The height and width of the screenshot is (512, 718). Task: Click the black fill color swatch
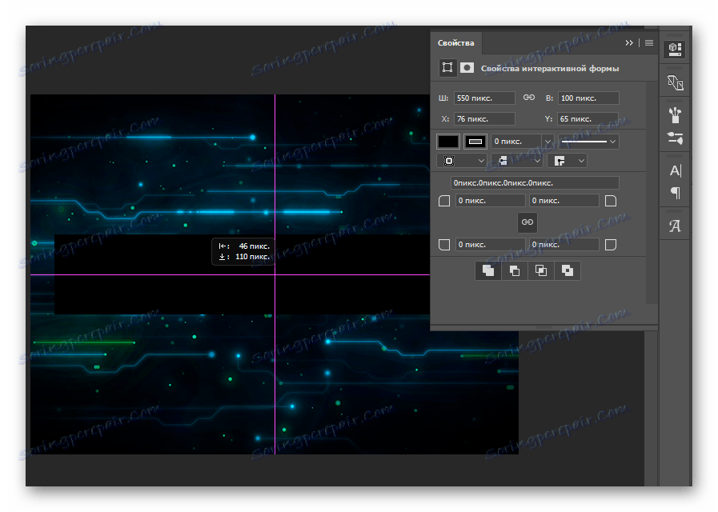coord(447,142)
